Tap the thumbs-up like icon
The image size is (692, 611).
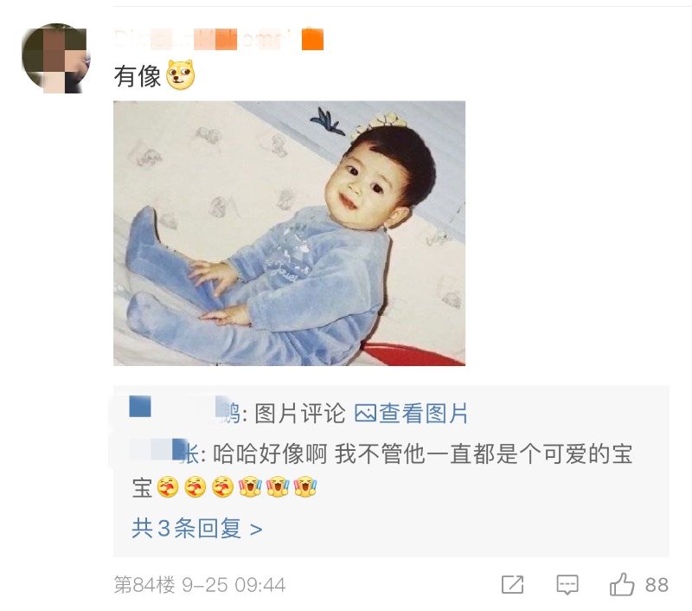622,584
